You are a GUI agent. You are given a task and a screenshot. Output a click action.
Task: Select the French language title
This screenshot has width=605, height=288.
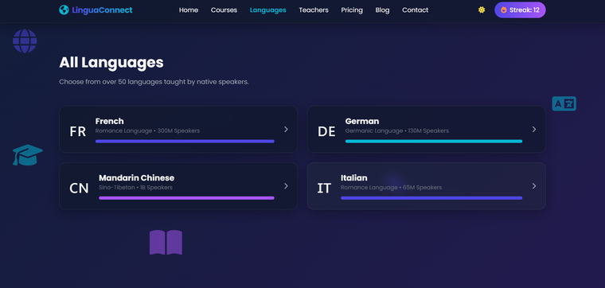coord(110,121)
